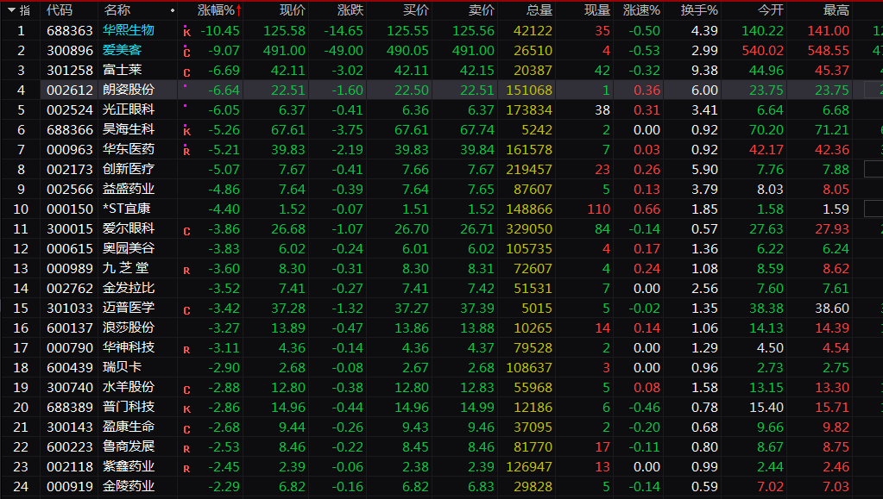
Task: Click the C marker icon beside 富士莱
Action: tap(186, 72)
